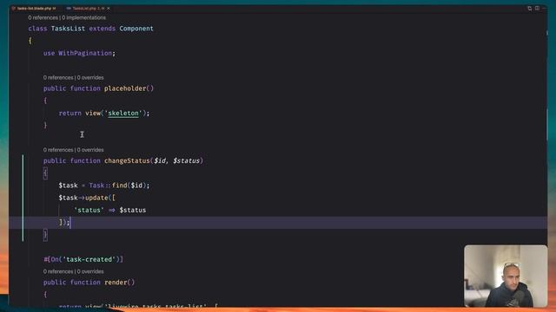Open '0 overrides' lens above placeholder function
The height and width of the screenshot is (312, 556).
tap(90, 77)
